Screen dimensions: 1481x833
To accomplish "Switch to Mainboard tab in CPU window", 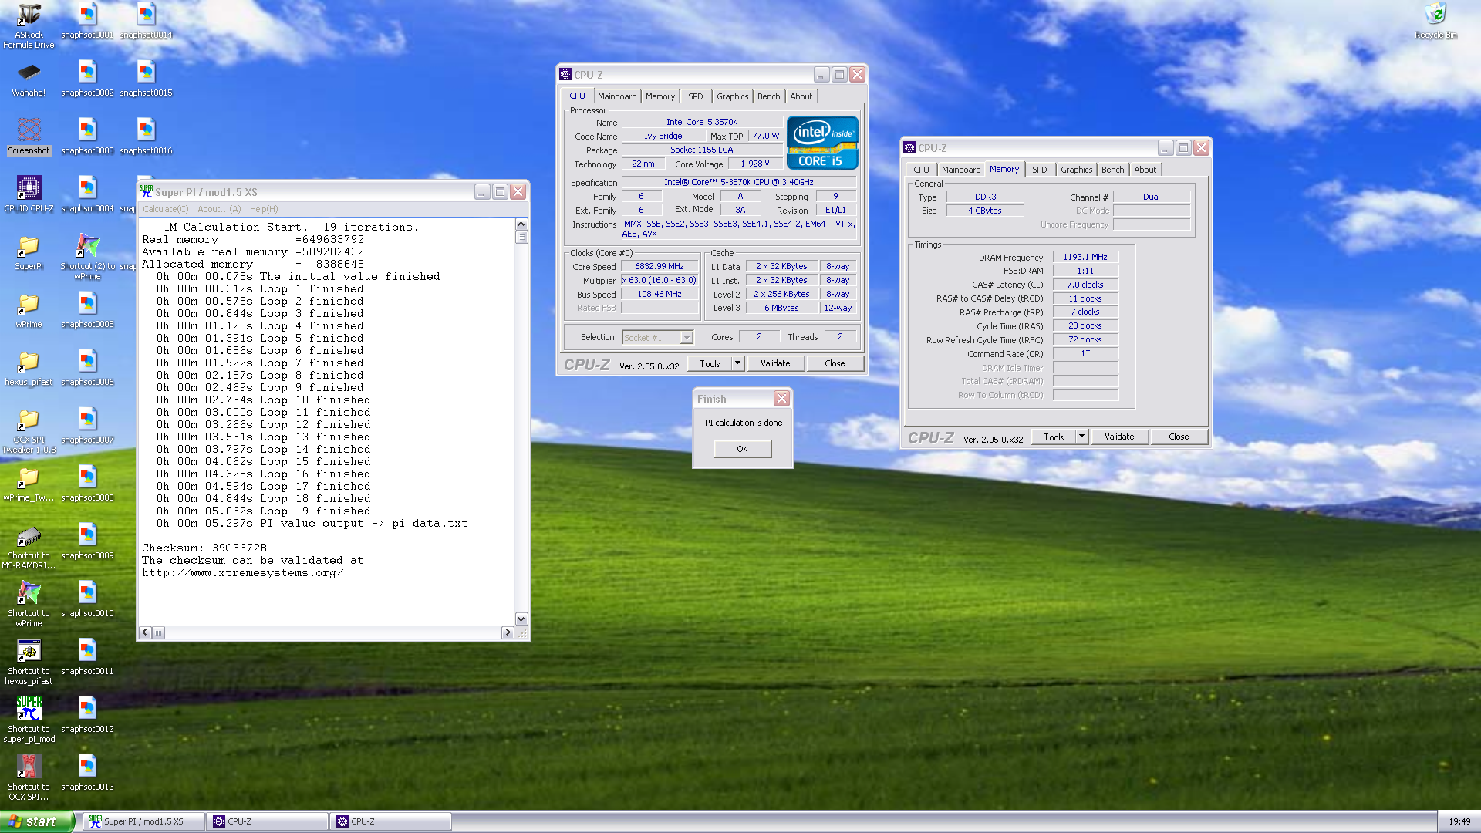I will point(617,96).
